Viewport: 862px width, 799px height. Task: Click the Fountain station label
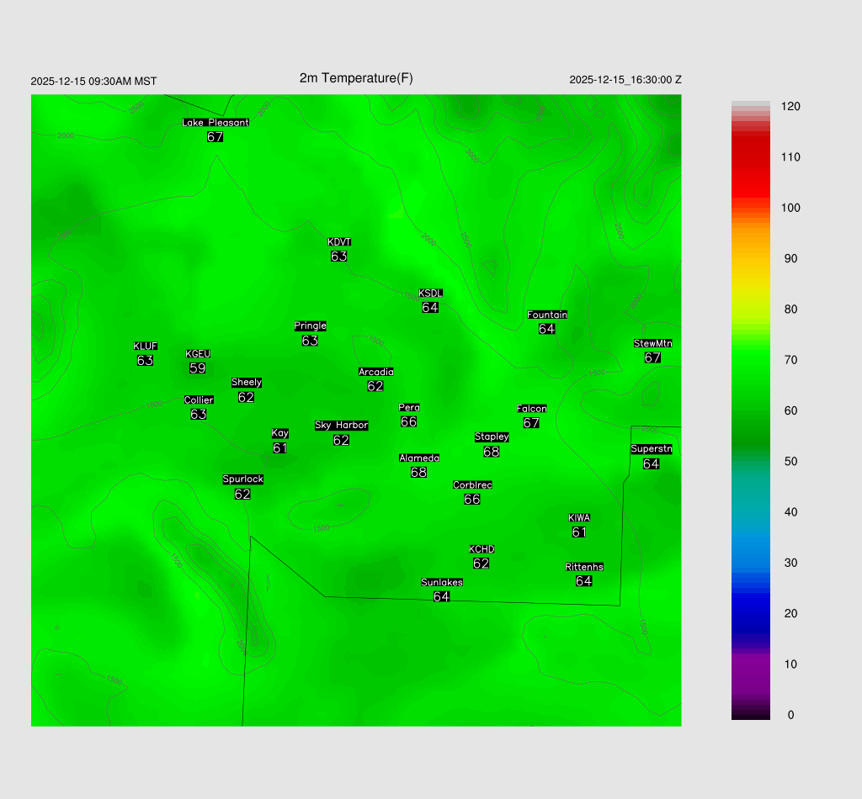547,315
